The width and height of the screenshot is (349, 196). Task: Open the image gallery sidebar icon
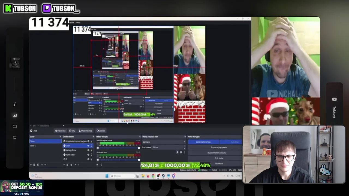tap(15, 138)
